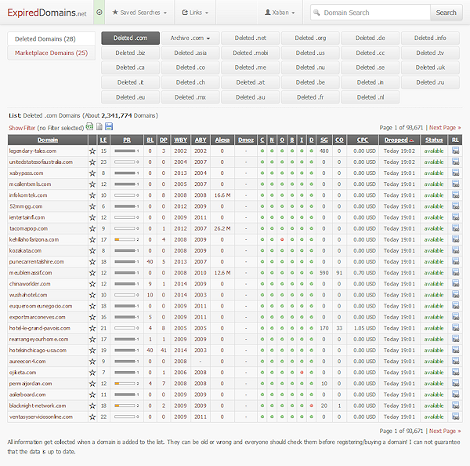Open RL icon for 52mmgg.com
This screenshot has height=466, width=470.
point(455,206)
